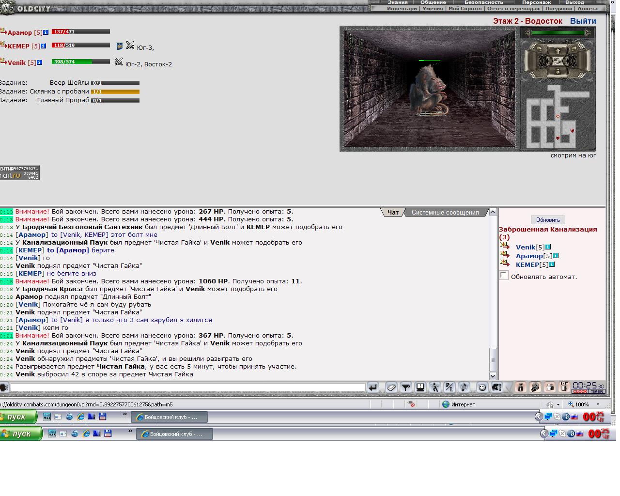This screenshot has width=620, height=496.
Task: Open the chat filter funnel icon
Action: tap(406, 387)
